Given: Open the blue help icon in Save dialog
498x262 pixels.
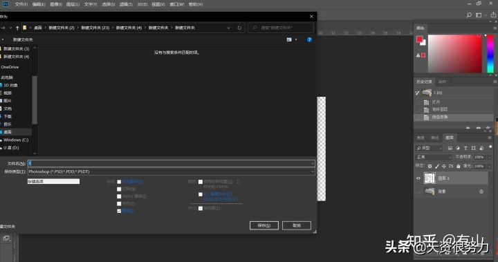Looking at the screenshot, I should (x=309, y=39).
